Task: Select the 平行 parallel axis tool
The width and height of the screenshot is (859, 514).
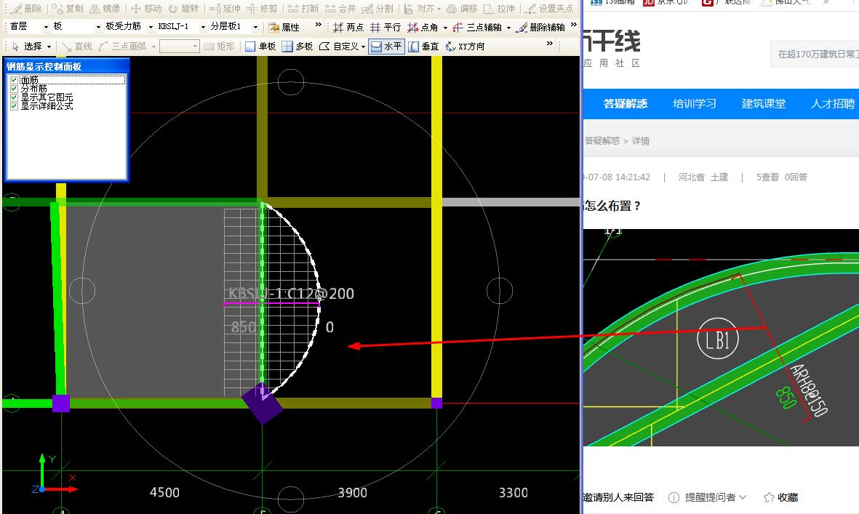Action: [x=385, y=27]
